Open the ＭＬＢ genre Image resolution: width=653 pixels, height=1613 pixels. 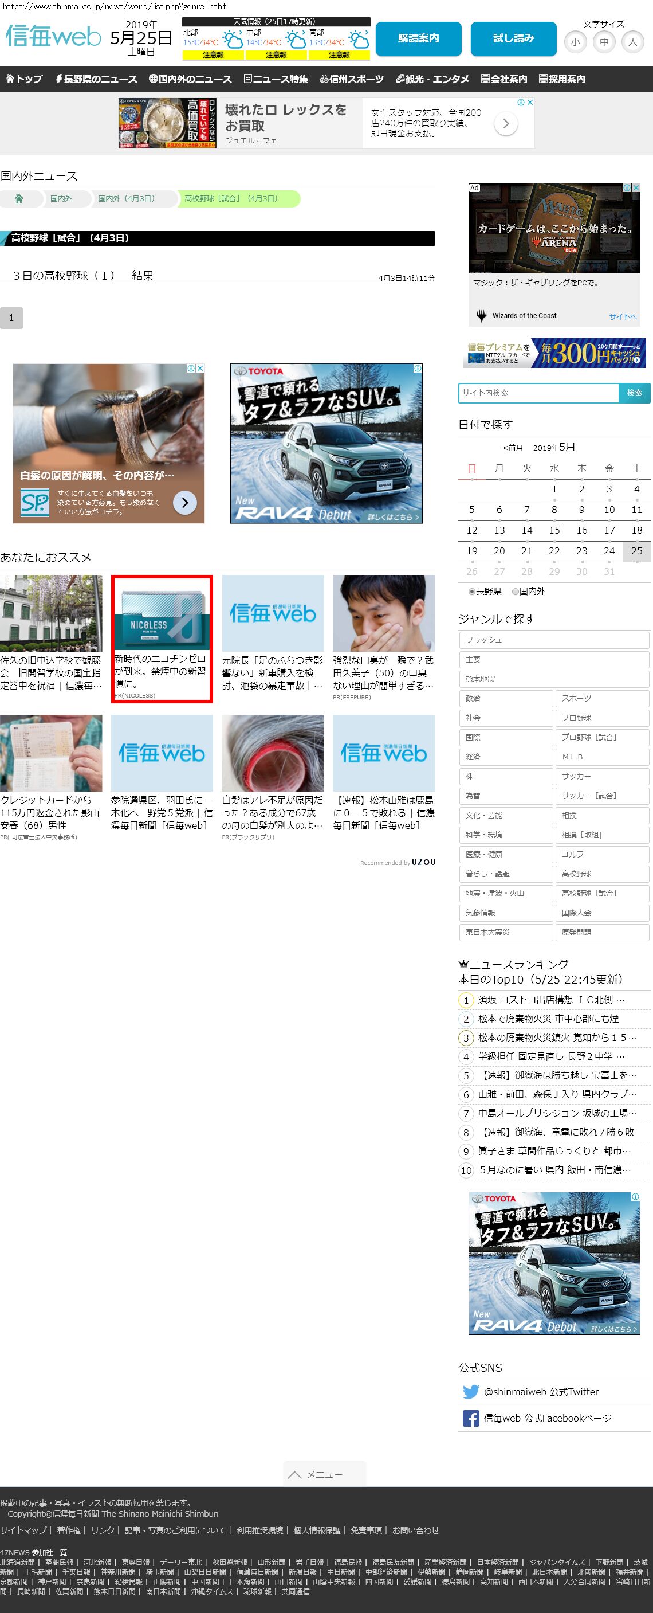tap(603, 757)
